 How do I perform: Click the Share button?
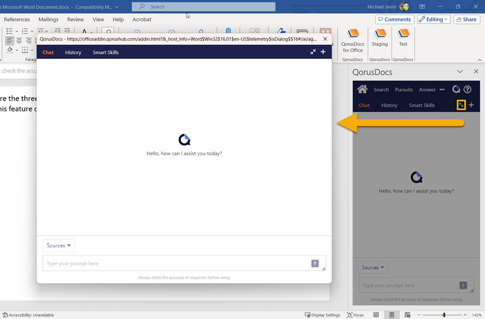[x=466, y=20]
